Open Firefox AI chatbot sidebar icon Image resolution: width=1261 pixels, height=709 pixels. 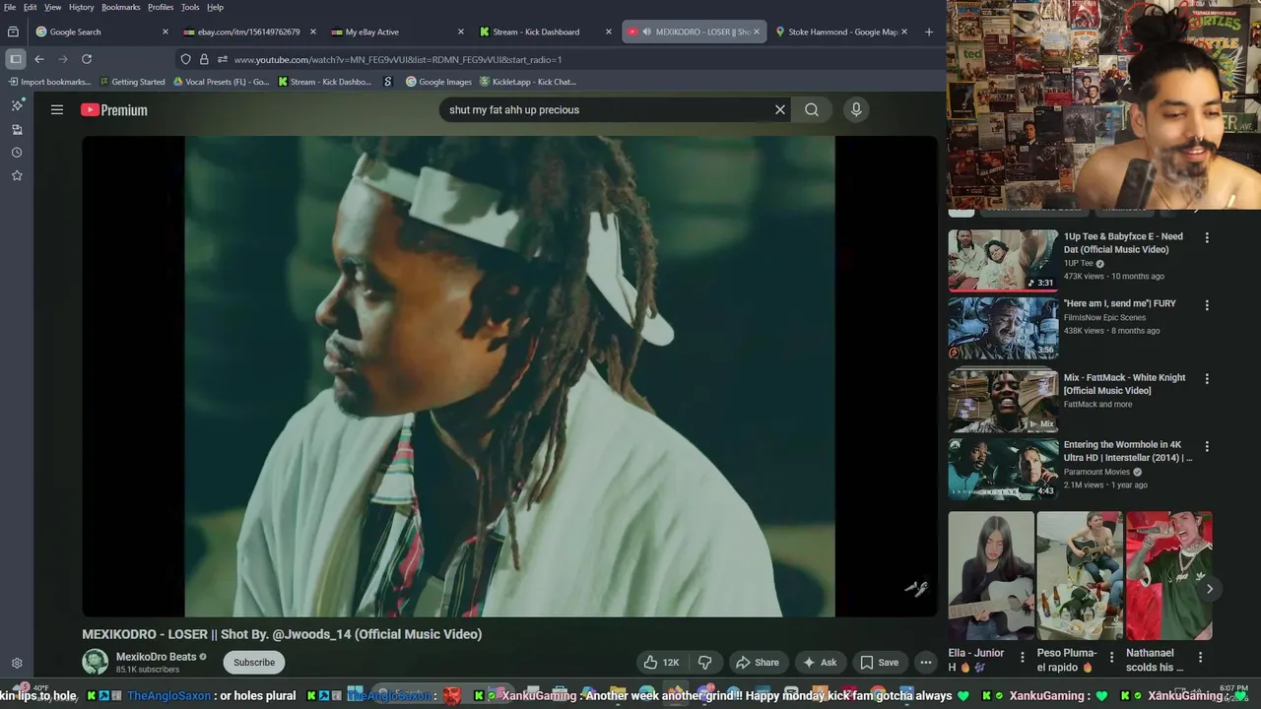tap(17, 105)
